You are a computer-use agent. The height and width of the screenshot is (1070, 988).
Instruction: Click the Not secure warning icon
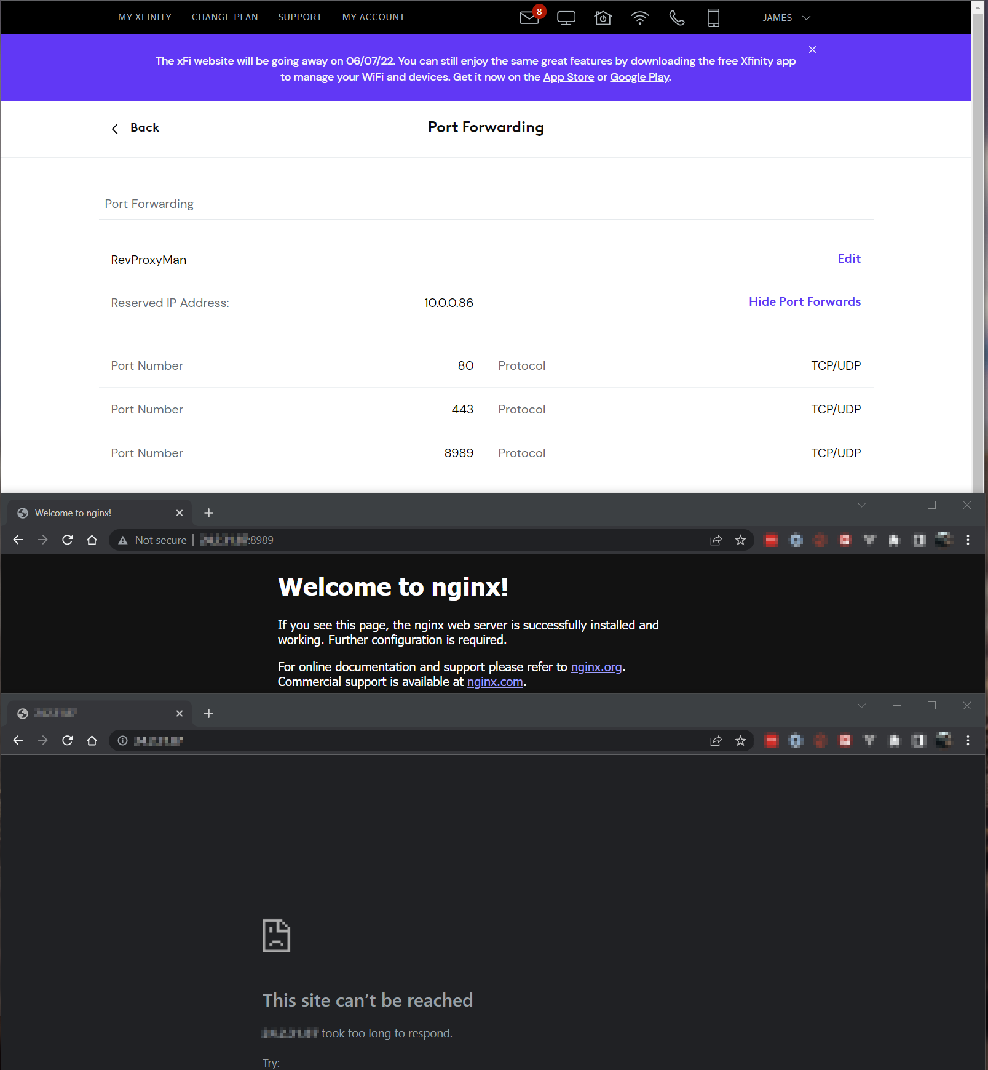point(122,540)
